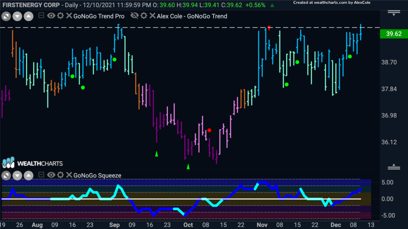Maximize the GoNoGo Squeeze panel

pyautogui.click(x=6, y=176)
